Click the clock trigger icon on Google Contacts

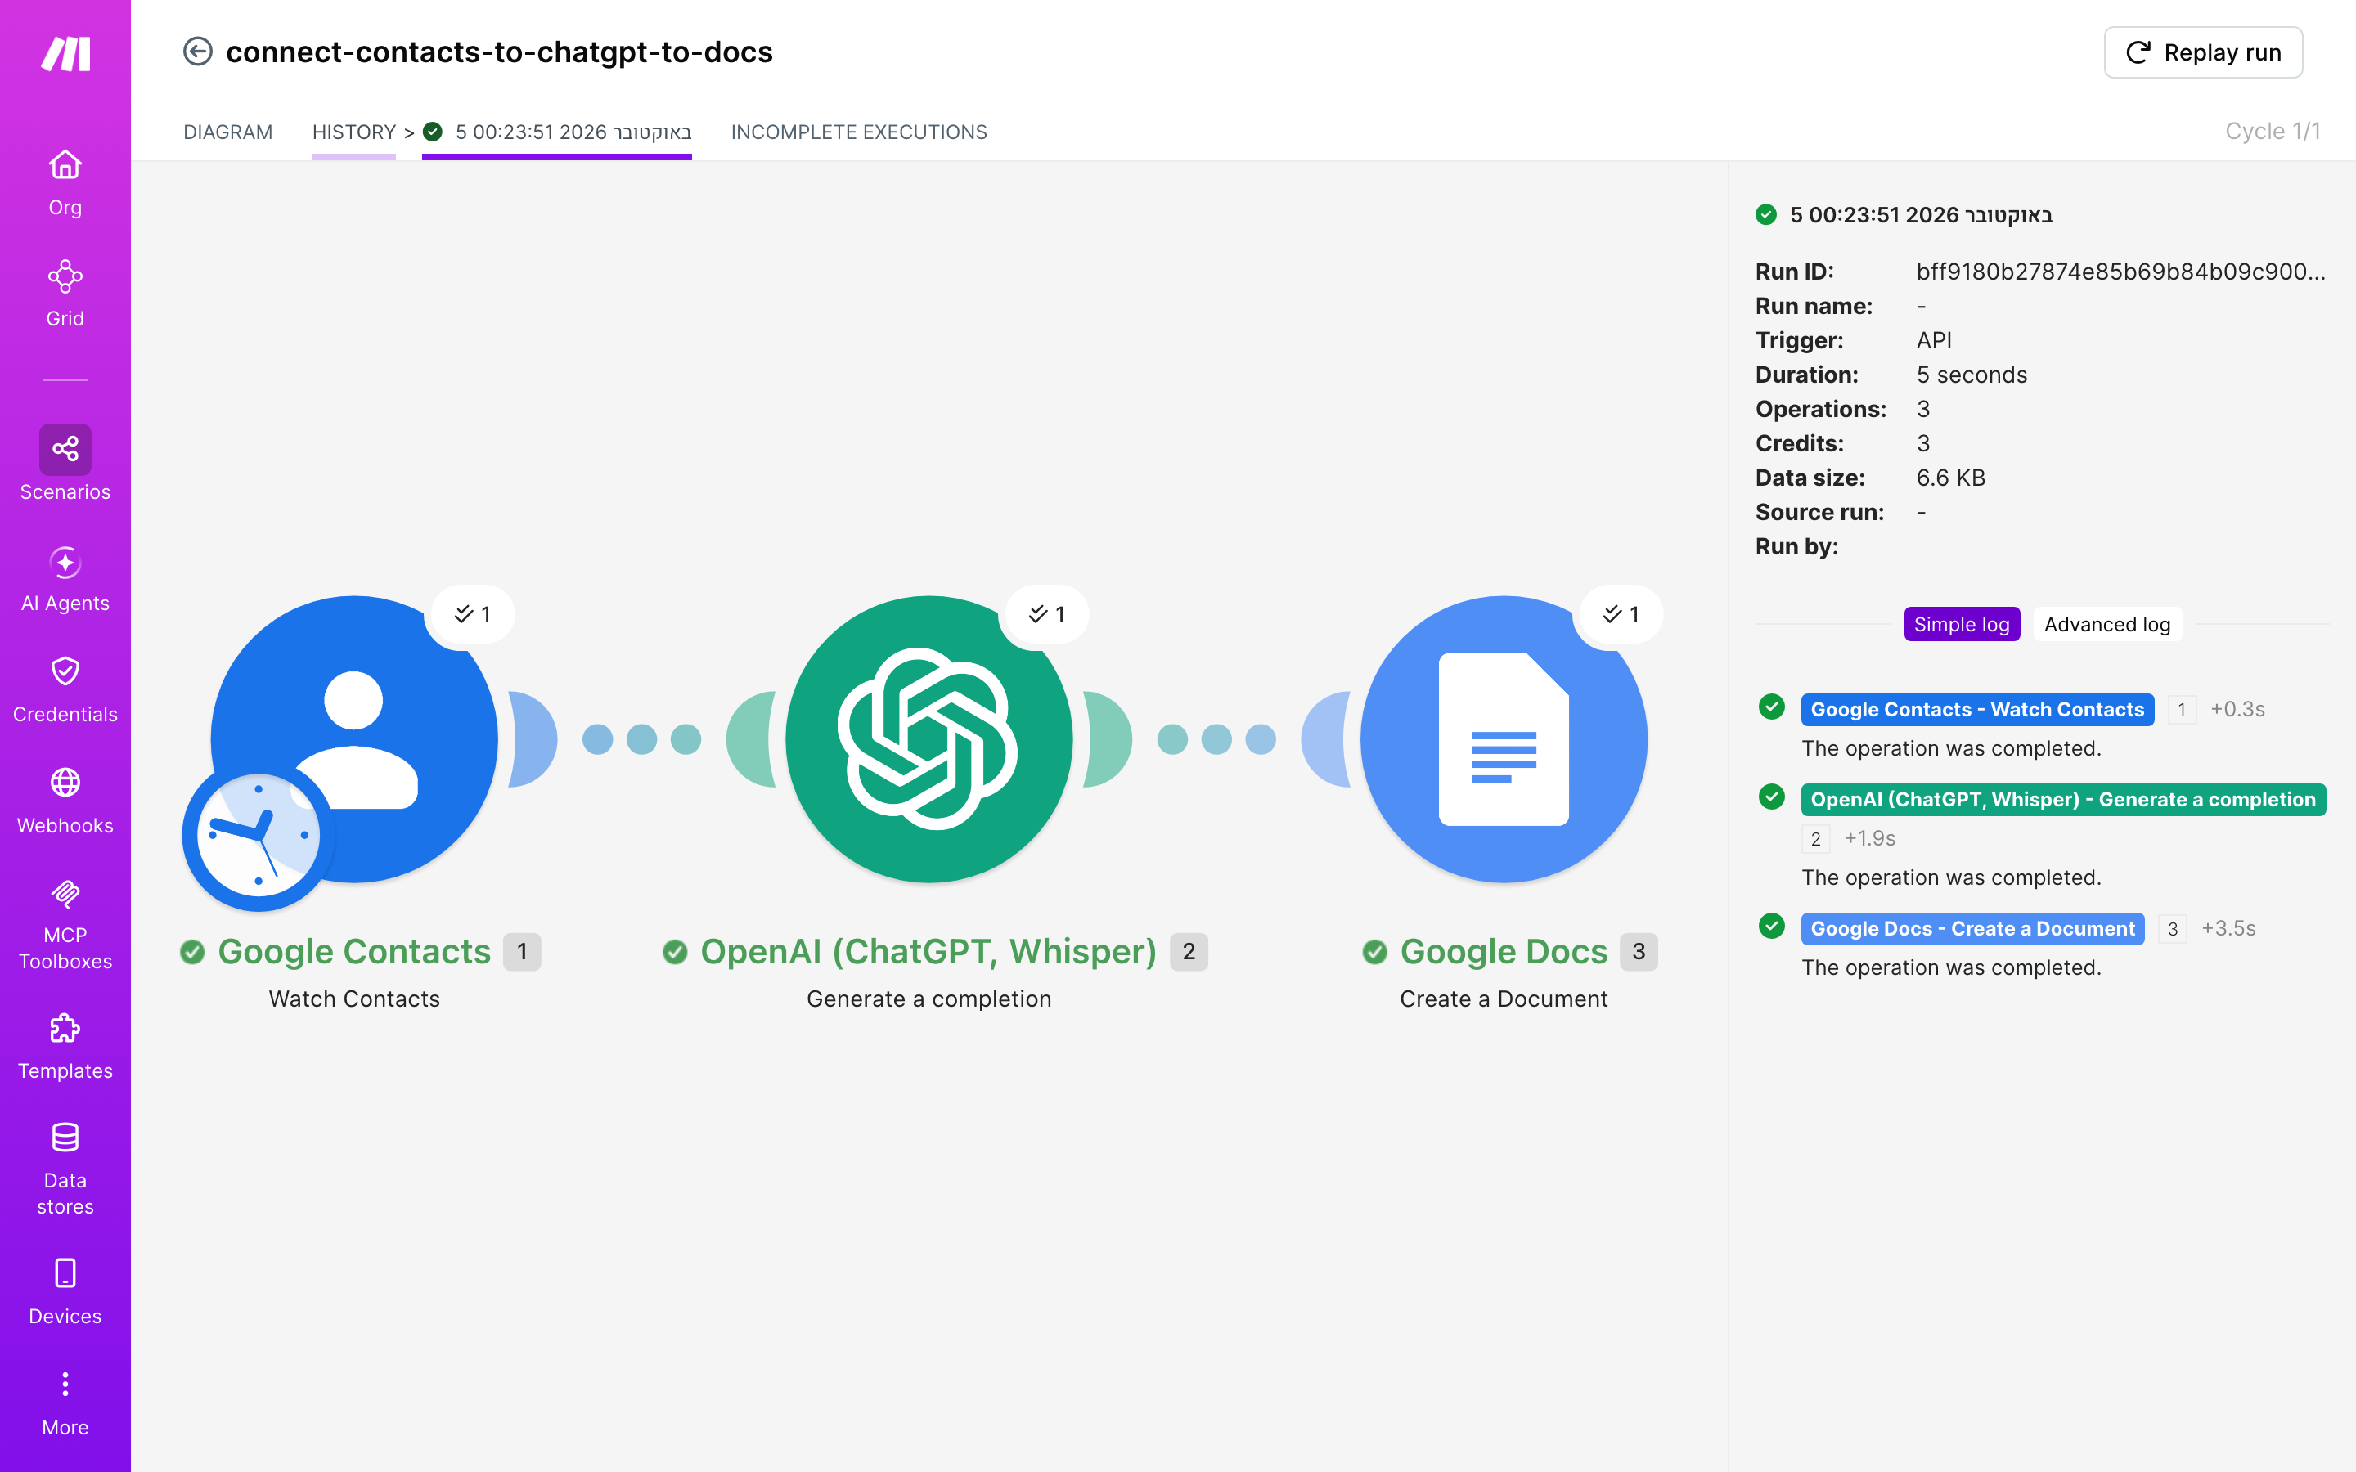click(x=258, y=835)
